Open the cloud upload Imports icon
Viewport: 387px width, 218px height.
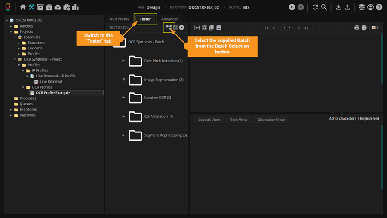pos(58,7)
